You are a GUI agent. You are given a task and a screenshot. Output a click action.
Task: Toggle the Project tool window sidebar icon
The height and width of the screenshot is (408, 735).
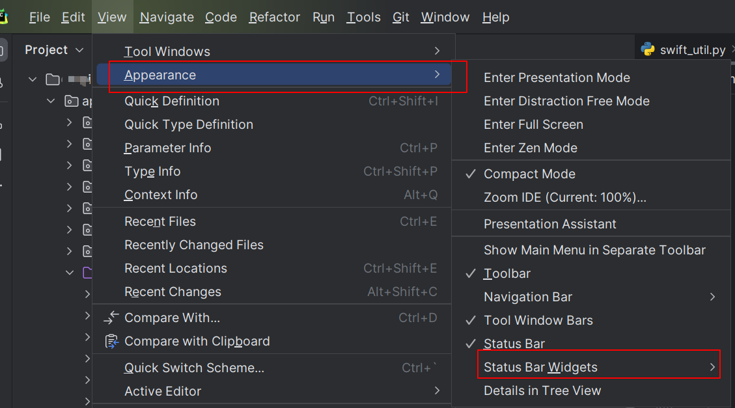3,49
